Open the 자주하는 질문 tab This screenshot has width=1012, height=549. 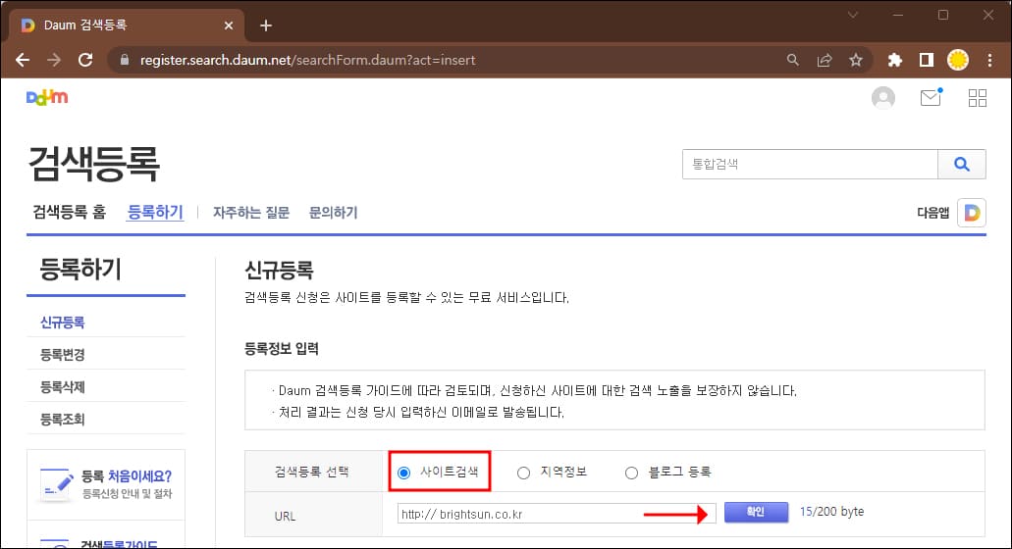click(251, 213)
